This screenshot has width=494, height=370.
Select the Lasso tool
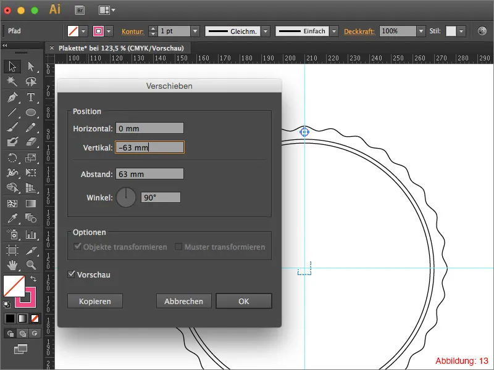(31, 81)
